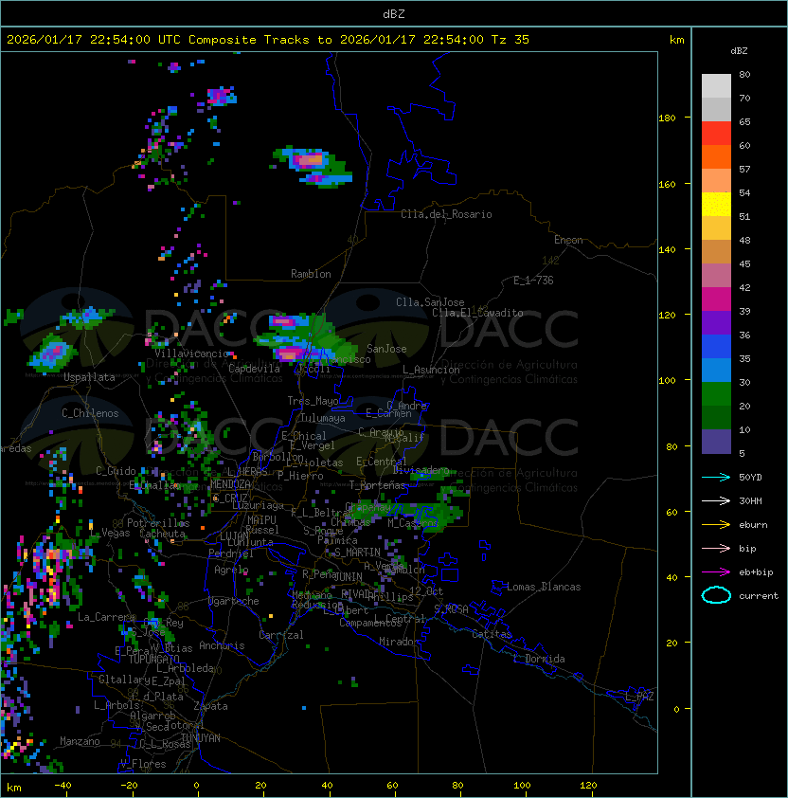Image resolution: width=788 pixels, height=798 pixels.
Task: Click the '50YD' legend label
Action: coord(750,477)
